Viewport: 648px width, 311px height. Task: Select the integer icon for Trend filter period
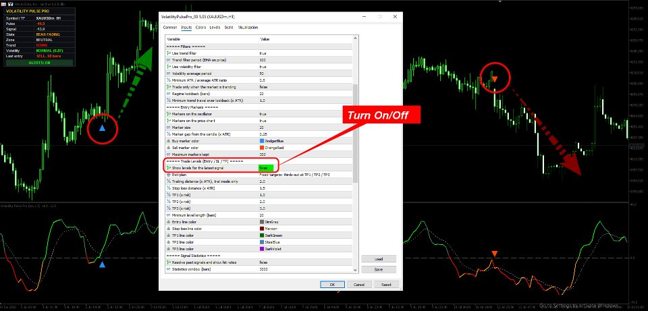169,60
